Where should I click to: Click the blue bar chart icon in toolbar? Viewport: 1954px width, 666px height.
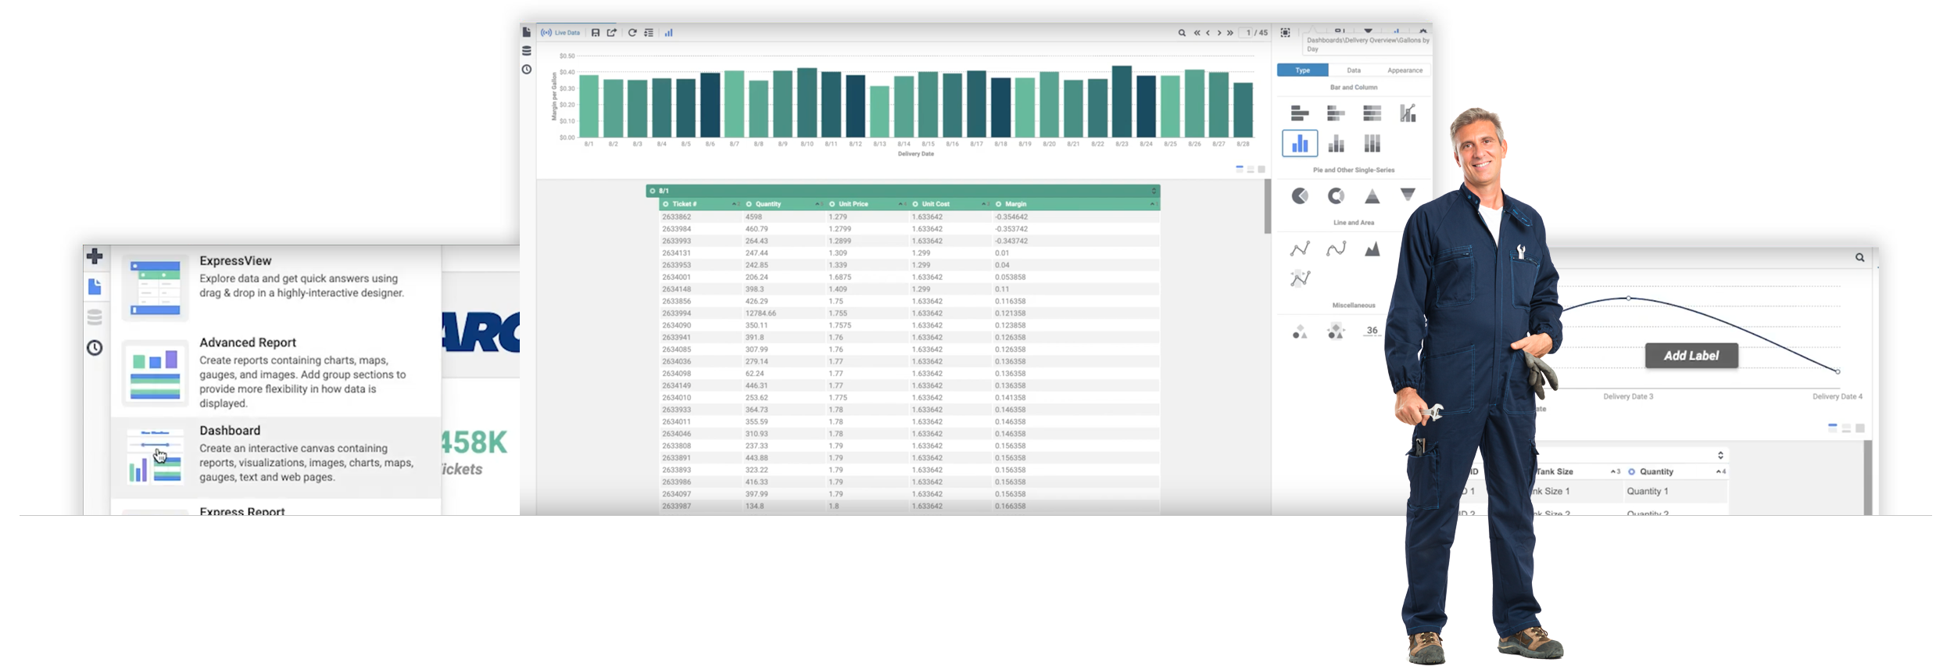(669, 33)
